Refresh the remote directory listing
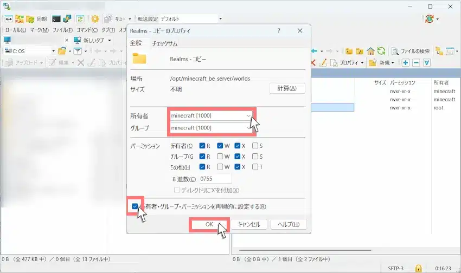The image size is (461, 273). coord(381,51)
